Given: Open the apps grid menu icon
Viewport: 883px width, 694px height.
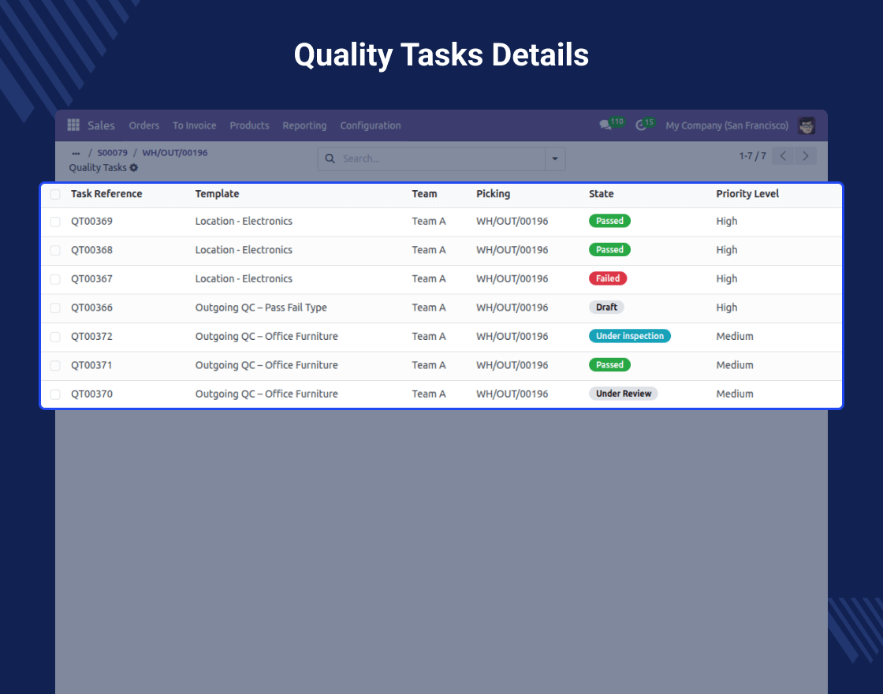Looking at the screenshot, I should click(x=73, y=125).
